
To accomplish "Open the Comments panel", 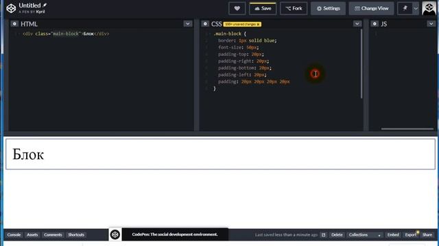I will tap(53, 235).
